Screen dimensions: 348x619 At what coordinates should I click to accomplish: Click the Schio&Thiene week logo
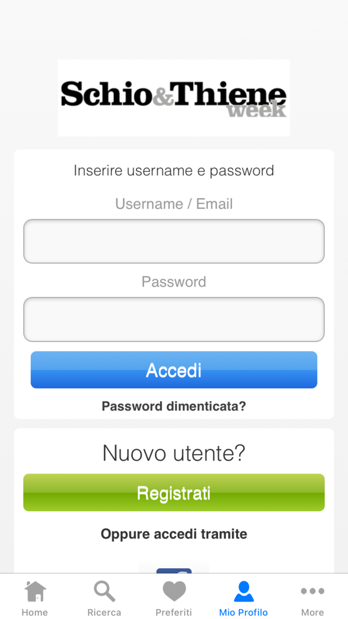174,98
